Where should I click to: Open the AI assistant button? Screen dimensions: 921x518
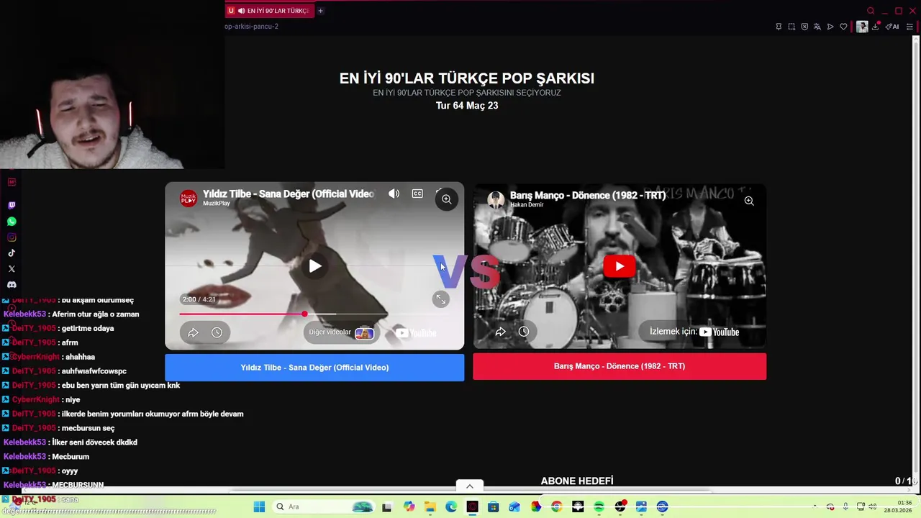pos(892,27)
